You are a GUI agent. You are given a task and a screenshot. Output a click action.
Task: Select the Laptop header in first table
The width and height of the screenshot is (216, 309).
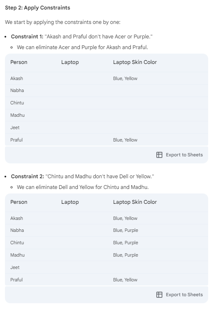[70, 62]
